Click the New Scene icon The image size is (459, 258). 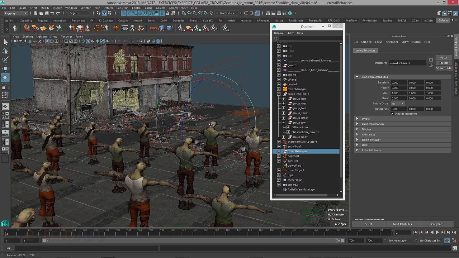coord(36,13)
